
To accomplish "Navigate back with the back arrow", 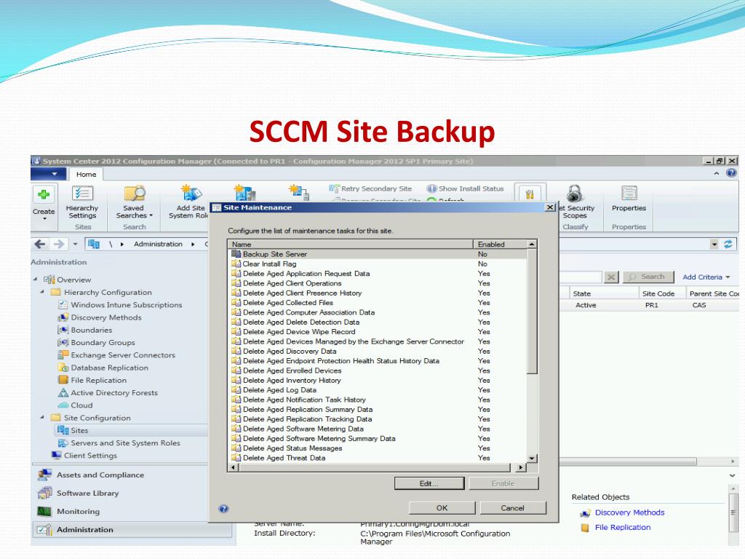I will 40,245.
